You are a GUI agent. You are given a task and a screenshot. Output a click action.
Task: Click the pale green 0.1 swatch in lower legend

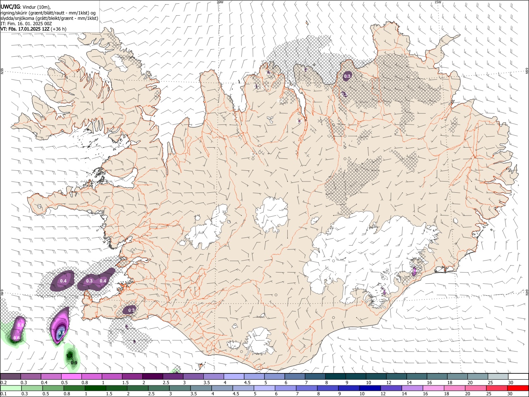point(11,388)
